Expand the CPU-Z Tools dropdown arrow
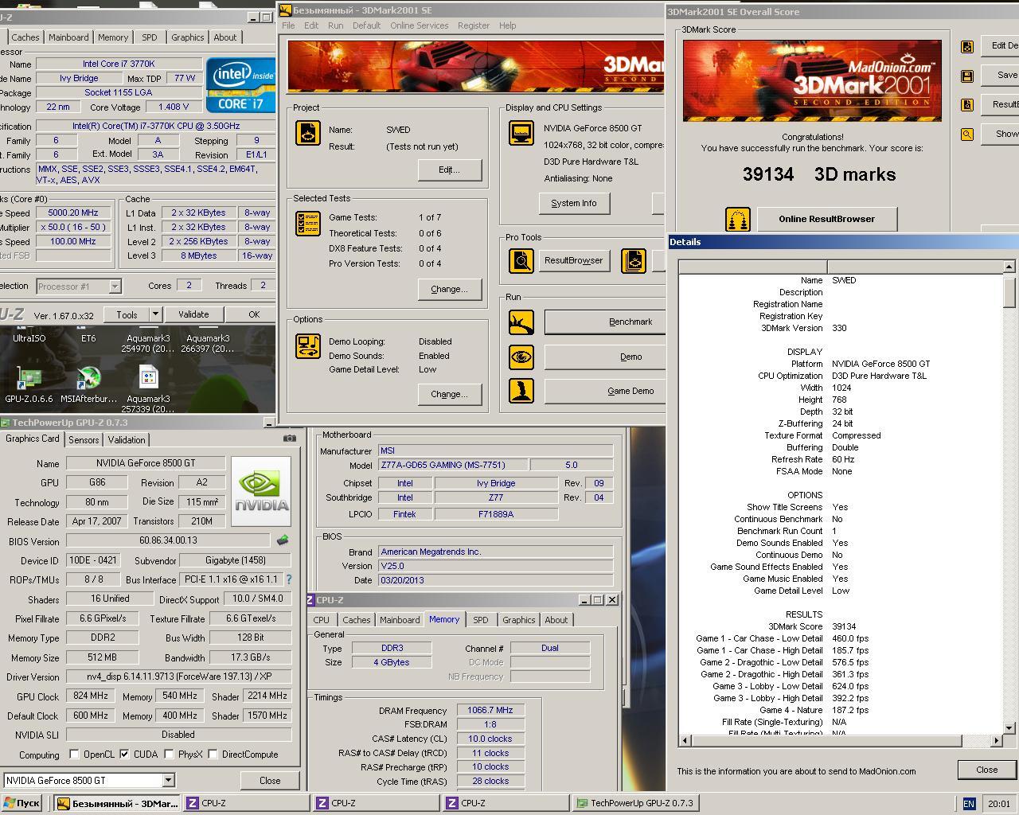The width and height of the screenshot is (1019, 815). click(155, 314)
